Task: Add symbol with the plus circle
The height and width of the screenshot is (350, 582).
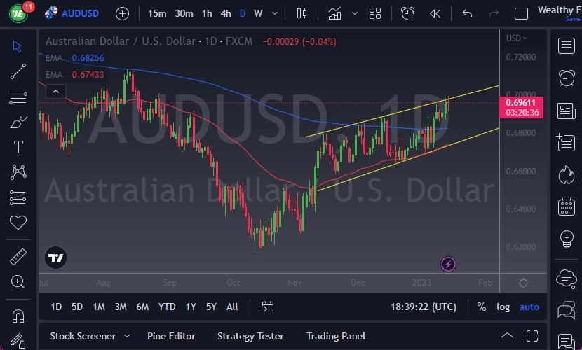Action: tap(122, 14)
